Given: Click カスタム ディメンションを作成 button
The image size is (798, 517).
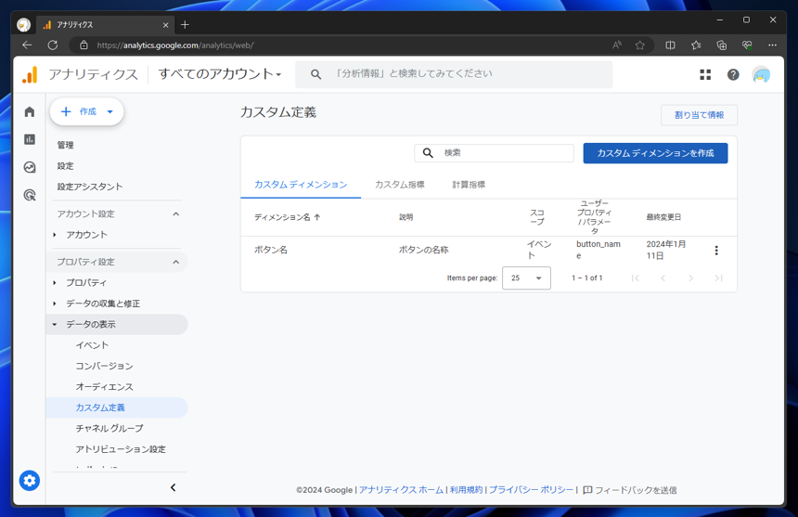Looking at the screenshot, I should 655,153.
